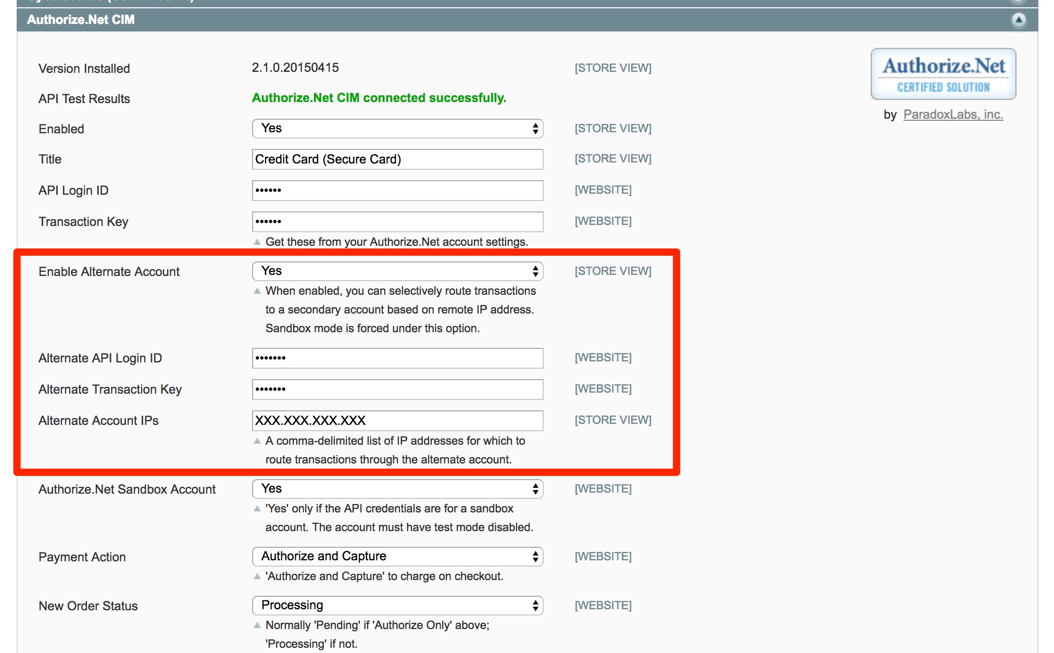Click the Alternate Account IPs label

(98, 421)
